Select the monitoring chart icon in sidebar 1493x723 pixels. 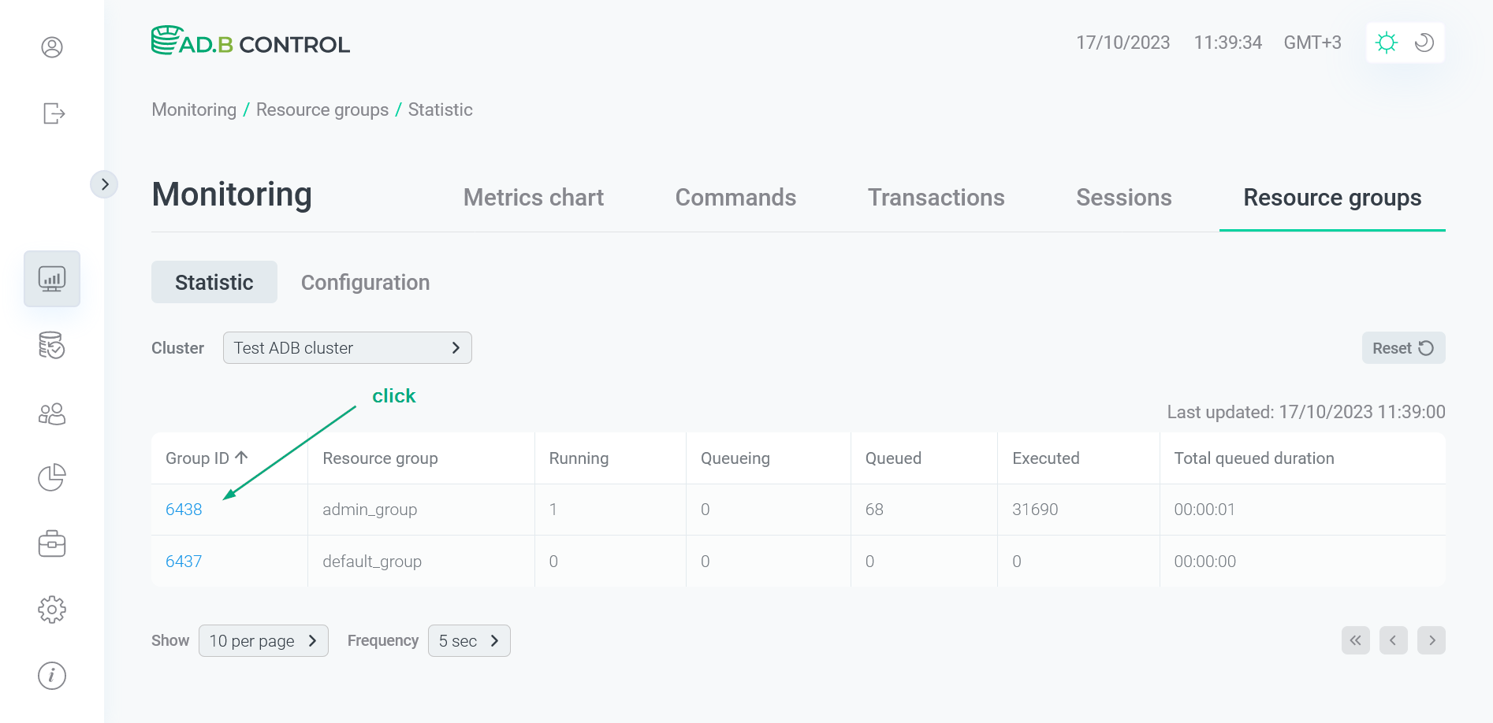click(x=52, y=278)
